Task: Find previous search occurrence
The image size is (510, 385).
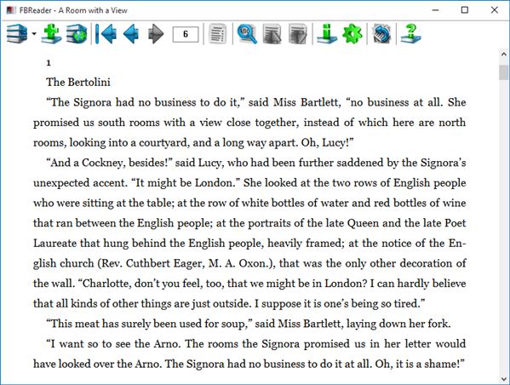Action: pyautogui.click(x=272, y=33)
